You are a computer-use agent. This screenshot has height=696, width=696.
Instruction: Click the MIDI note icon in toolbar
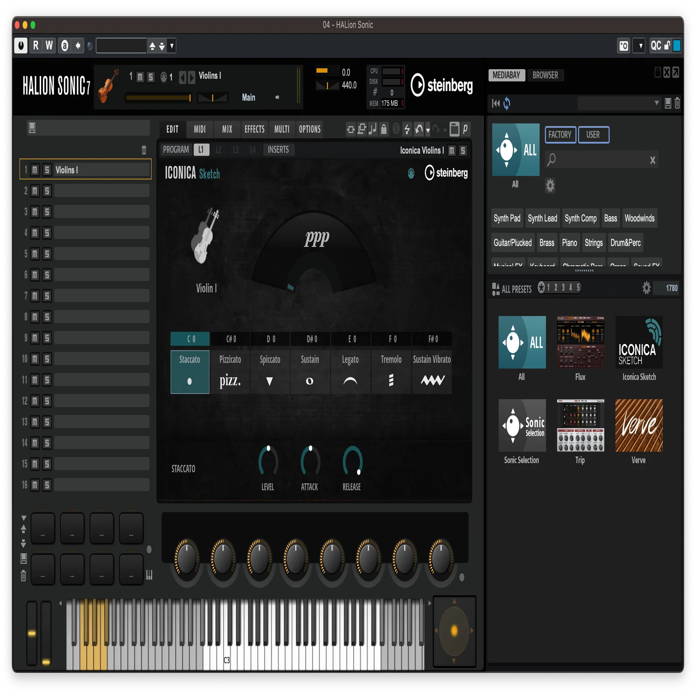pos(373,129)
